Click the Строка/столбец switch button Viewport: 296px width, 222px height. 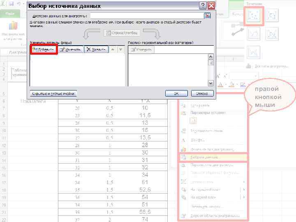[x=122, y=33]
